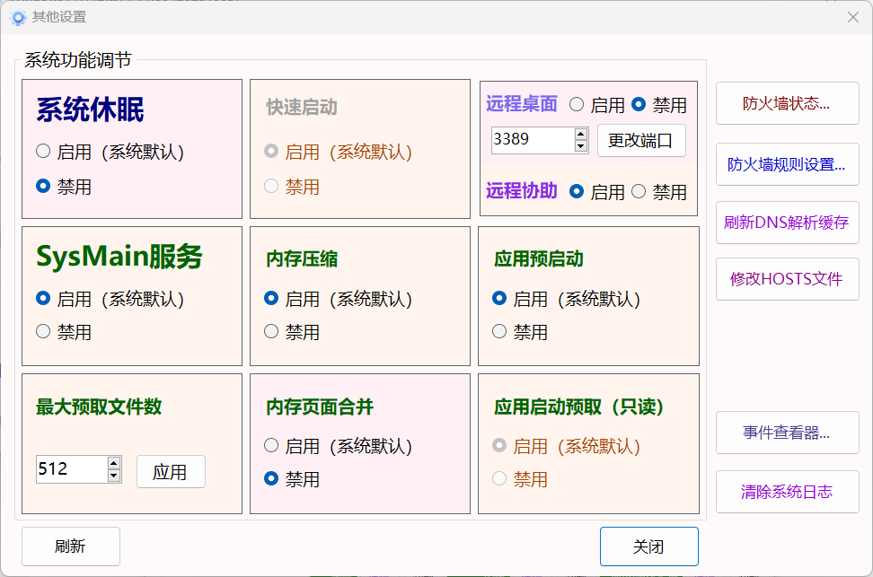This screenshot has height=577, width=873.
Task: Enable memory page combining (内存页面合并启用)
Action: [271, 445]
